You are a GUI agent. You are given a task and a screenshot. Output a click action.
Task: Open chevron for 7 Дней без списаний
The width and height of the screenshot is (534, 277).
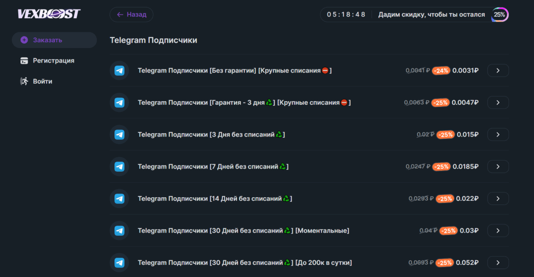pos(498,166)
